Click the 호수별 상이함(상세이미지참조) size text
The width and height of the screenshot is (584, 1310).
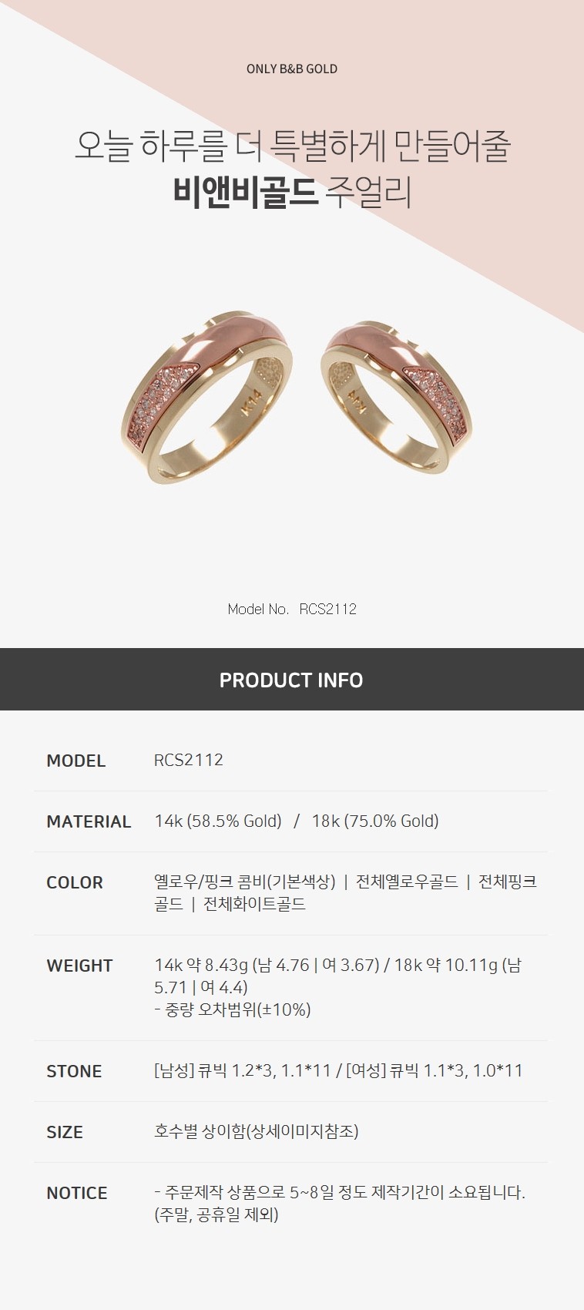point(257,1131)
